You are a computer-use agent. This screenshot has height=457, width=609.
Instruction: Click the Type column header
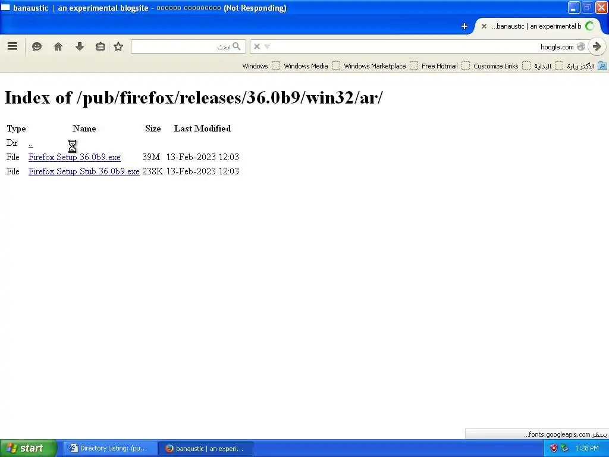click(x=16, y=129)
